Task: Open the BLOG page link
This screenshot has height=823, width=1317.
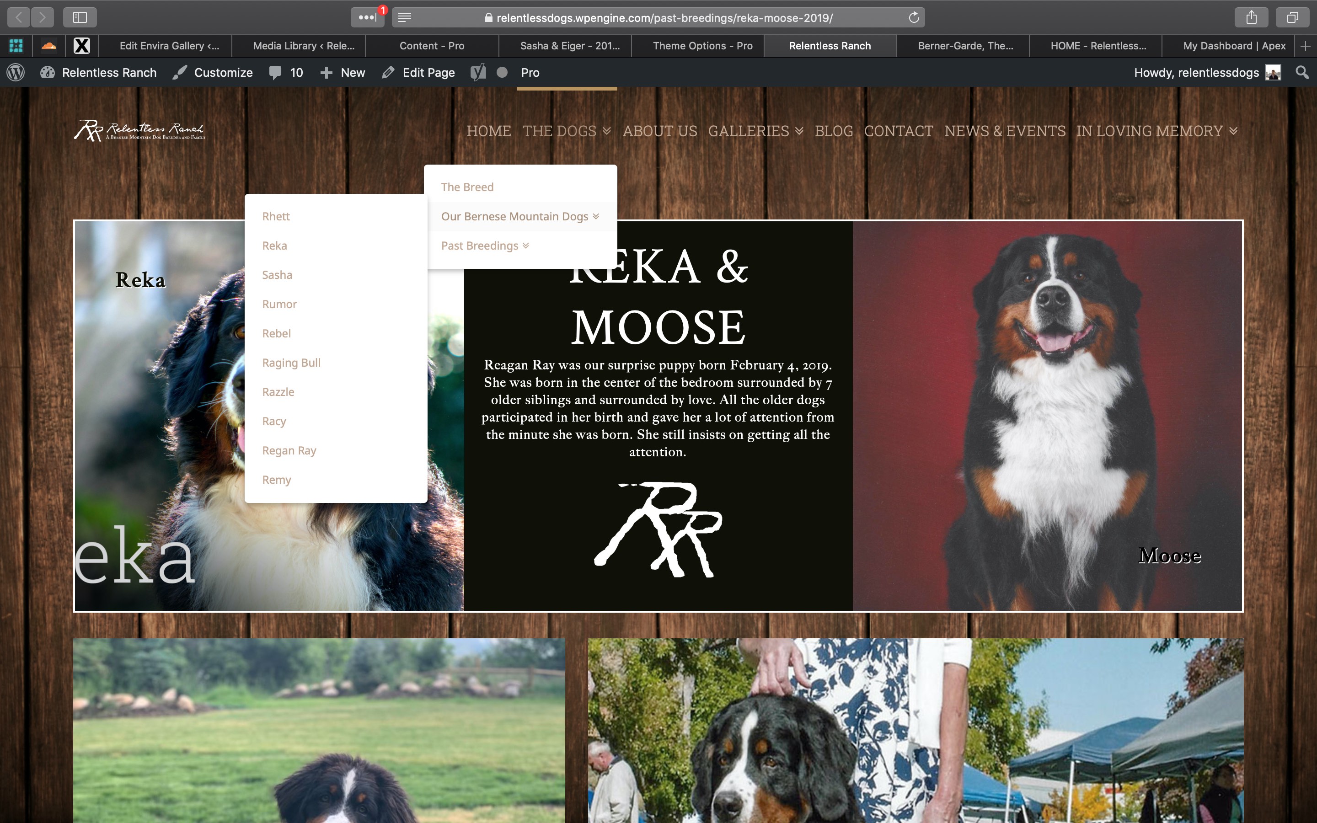Action: (834, 131)
